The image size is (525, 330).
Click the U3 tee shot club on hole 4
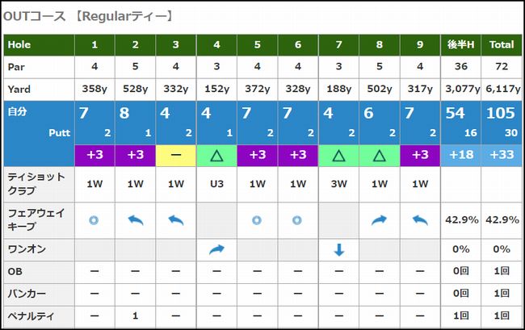[216, 184]
